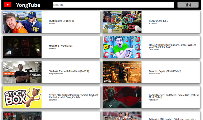The height and width of the screenshot is (120, 203).
Task: Select the Meek Mill - War Stories title
Action: coord(61,46)
